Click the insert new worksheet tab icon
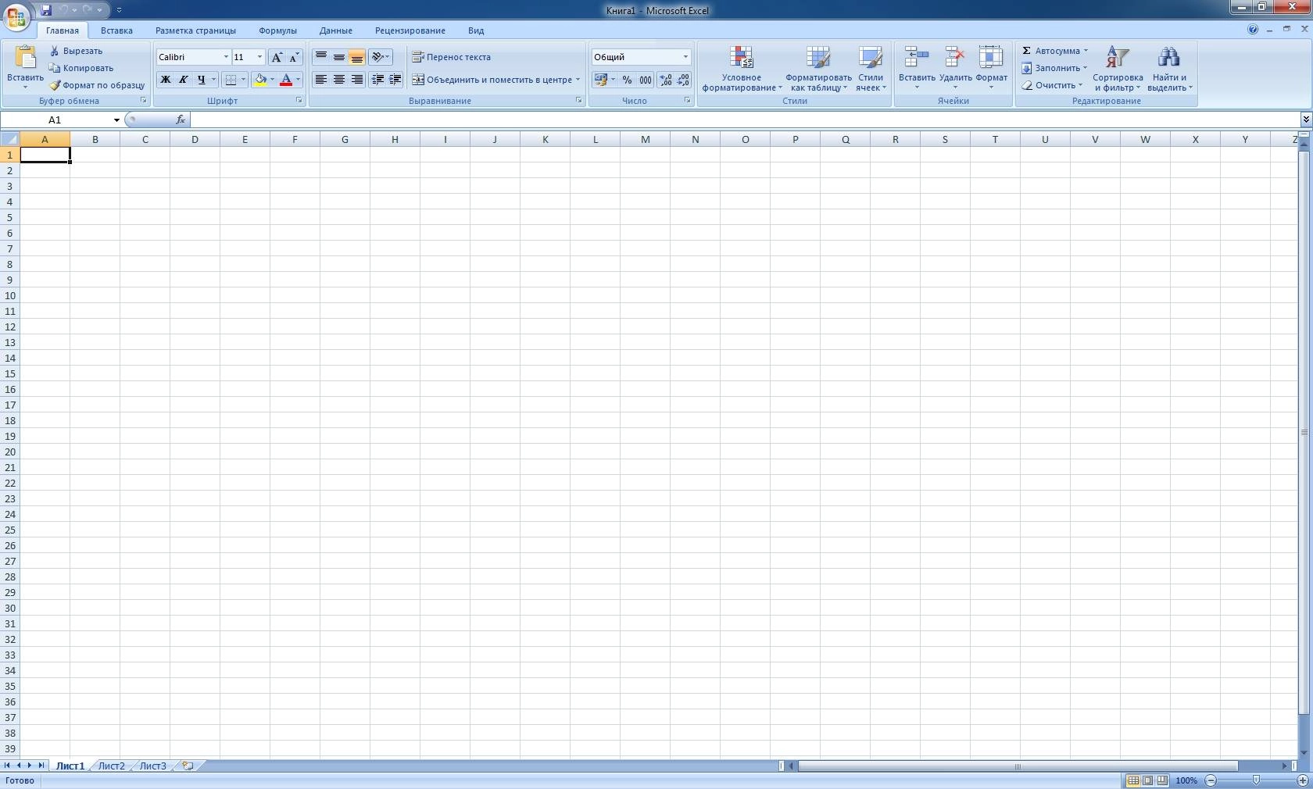1313x789 pixels. [188, 766]
